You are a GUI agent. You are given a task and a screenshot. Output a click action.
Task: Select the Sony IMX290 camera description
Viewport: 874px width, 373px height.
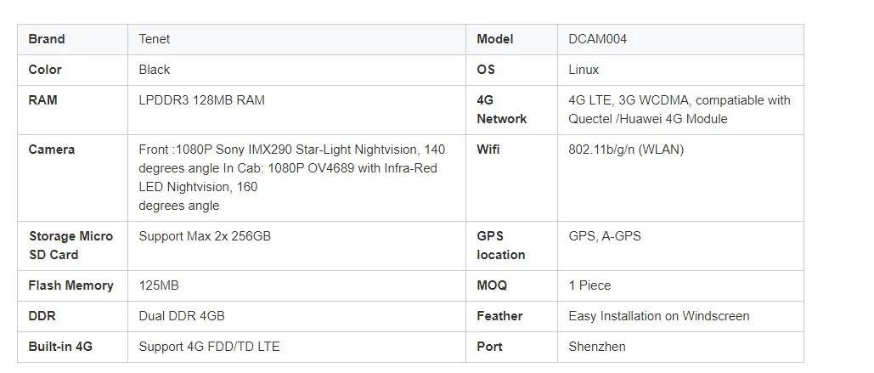tap(291, 177)
